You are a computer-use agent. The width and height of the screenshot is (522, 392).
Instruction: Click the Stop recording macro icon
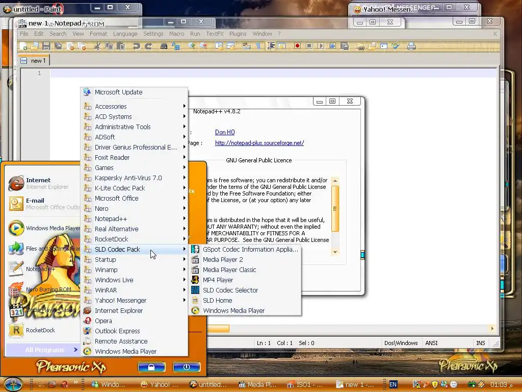(x=309, y=45)
